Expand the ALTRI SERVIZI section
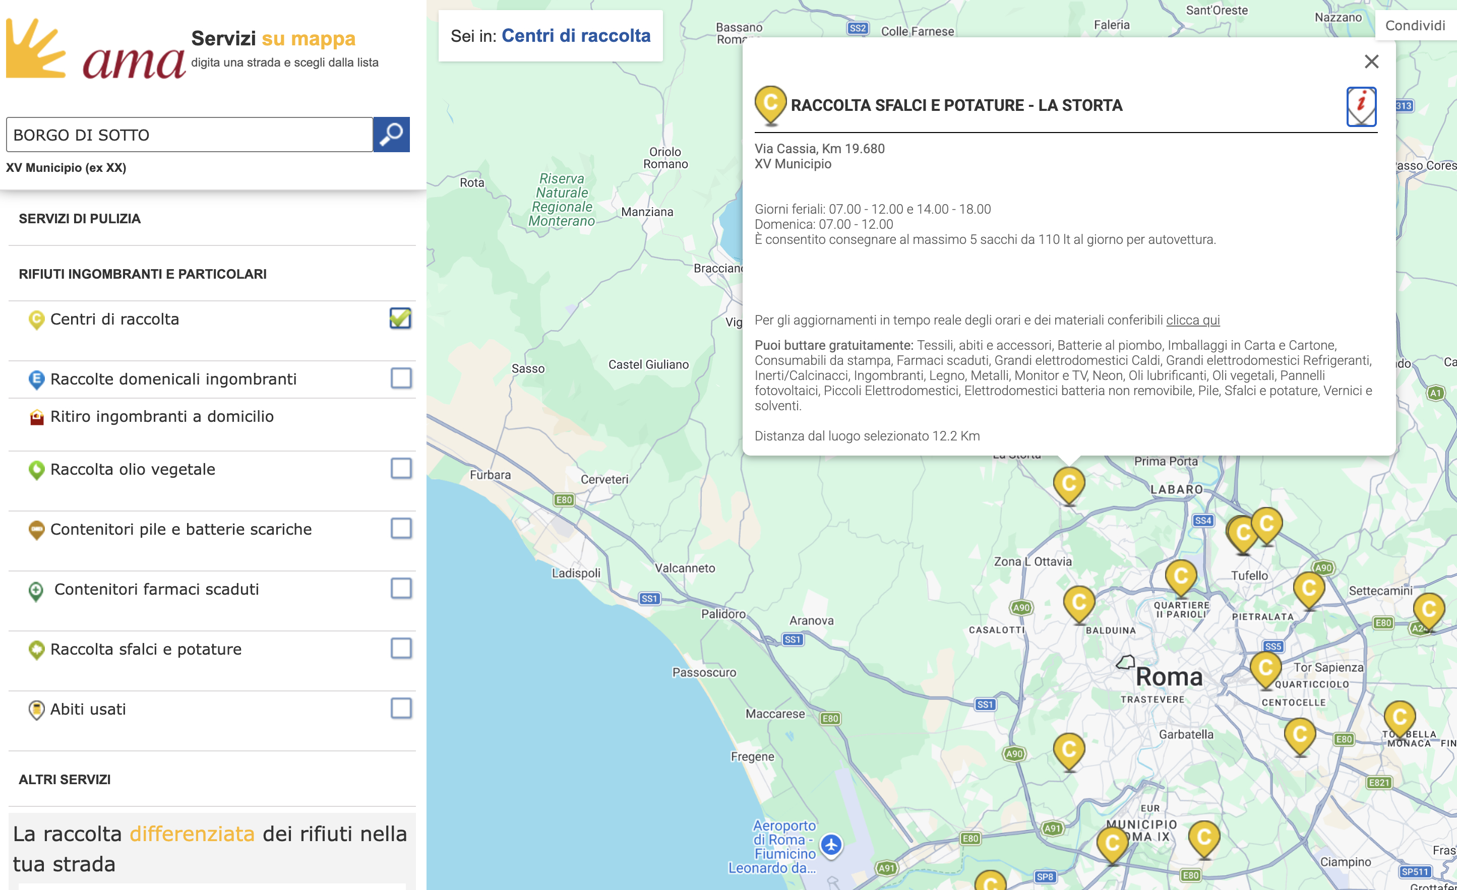 65,780
